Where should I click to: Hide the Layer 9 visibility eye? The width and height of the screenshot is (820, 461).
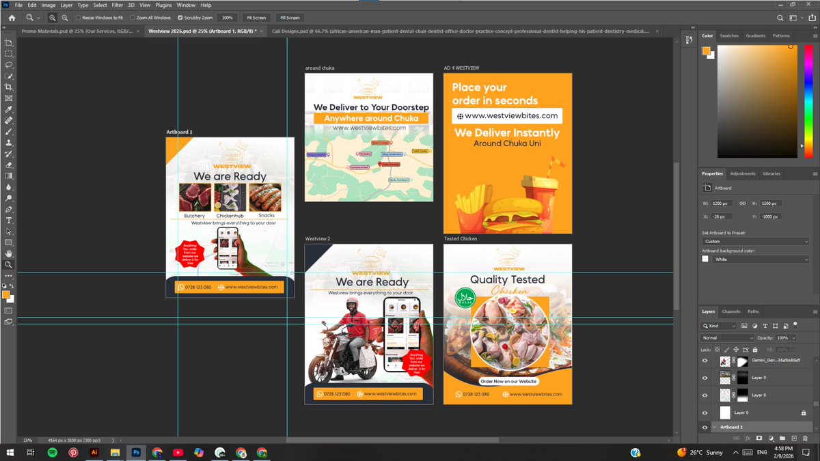[705, 378]
